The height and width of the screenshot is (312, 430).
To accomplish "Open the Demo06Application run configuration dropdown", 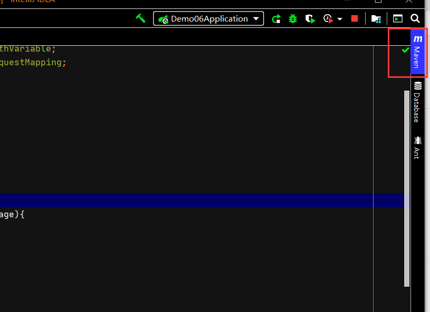I will pos(208,18).
